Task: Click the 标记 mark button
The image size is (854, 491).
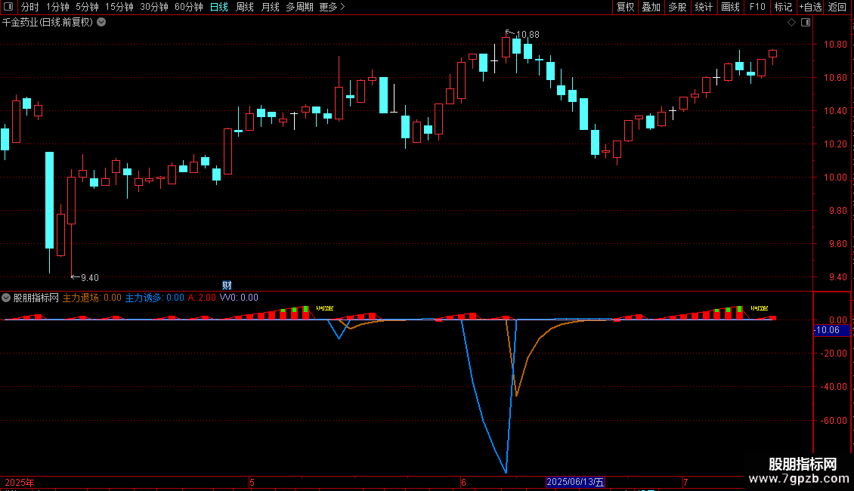Action: tap(783, 7)
